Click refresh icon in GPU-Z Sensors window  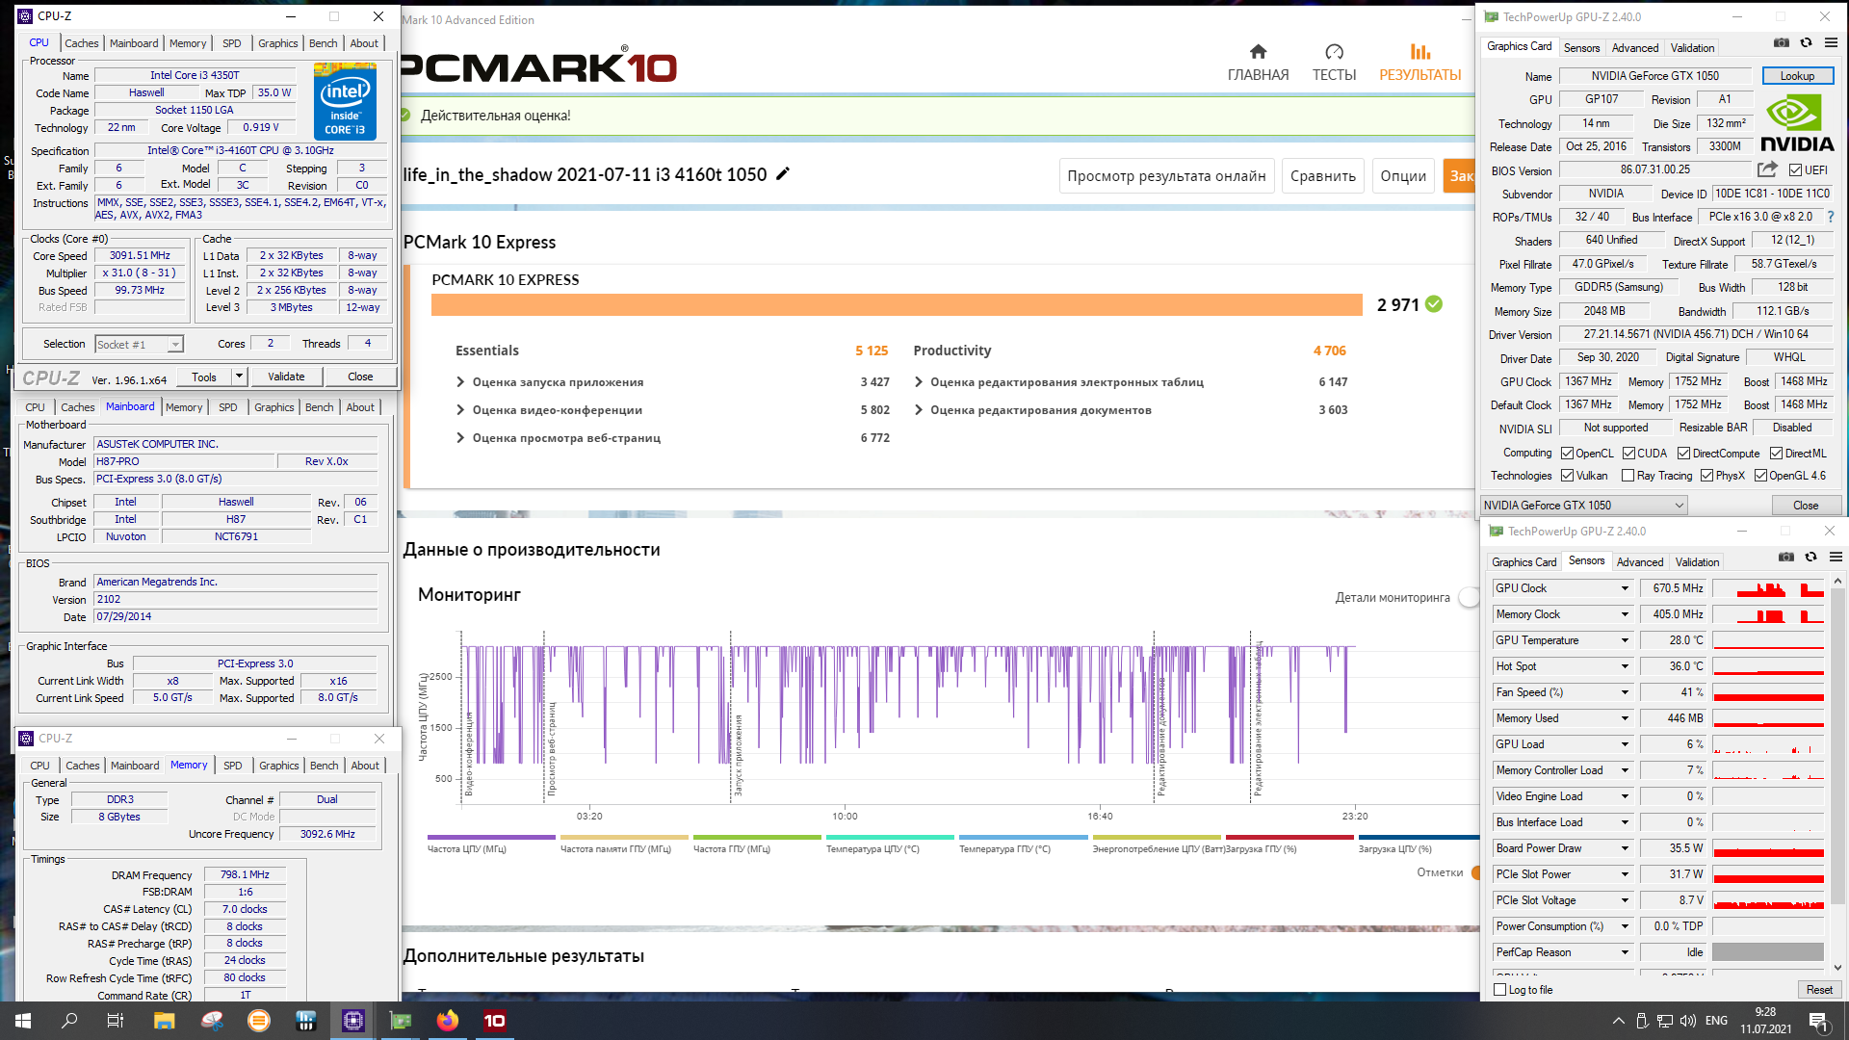click(x=1810, y=557)
